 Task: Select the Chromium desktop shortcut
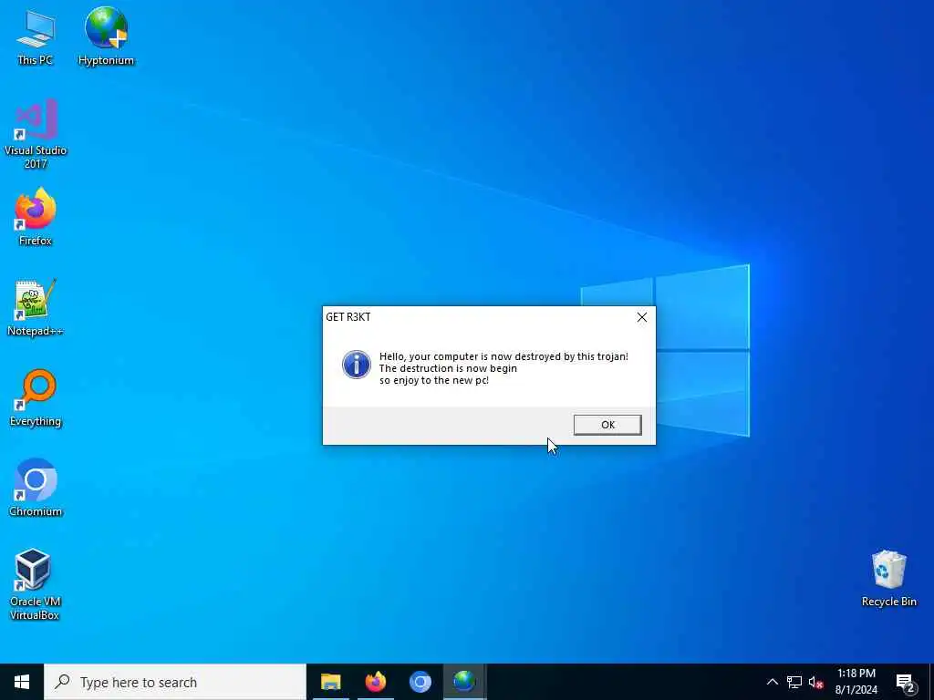pos(36,489)
